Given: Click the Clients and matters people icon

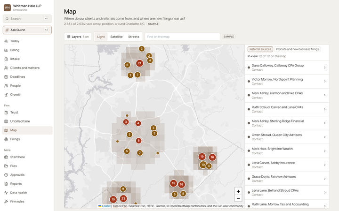Looking at the screenshot, I should (6, 68).
